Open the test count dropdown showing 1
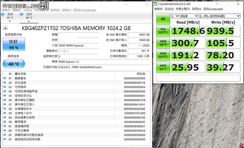 pos(175,16)
